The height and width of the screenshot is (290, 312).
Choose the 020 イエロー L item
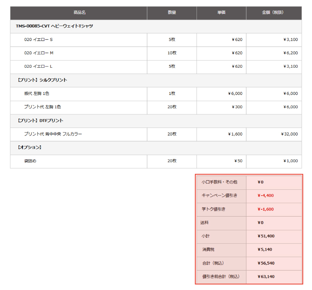coord(38,66)
